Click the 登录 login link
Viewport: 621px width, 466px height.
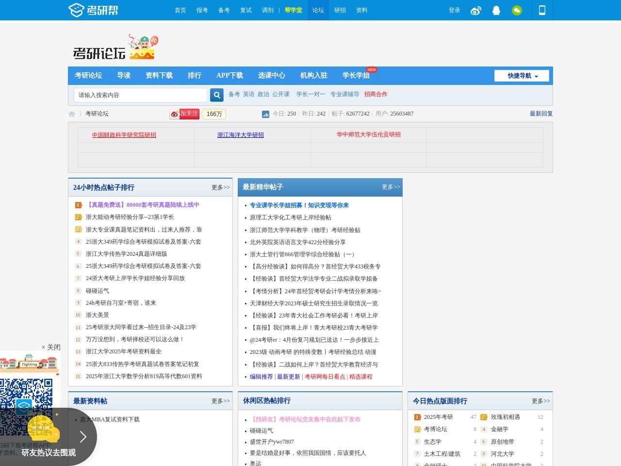click(x=454, y=10)
